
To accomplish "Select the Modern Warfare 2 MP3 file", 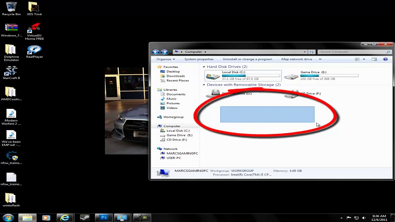I will point(11,117).
